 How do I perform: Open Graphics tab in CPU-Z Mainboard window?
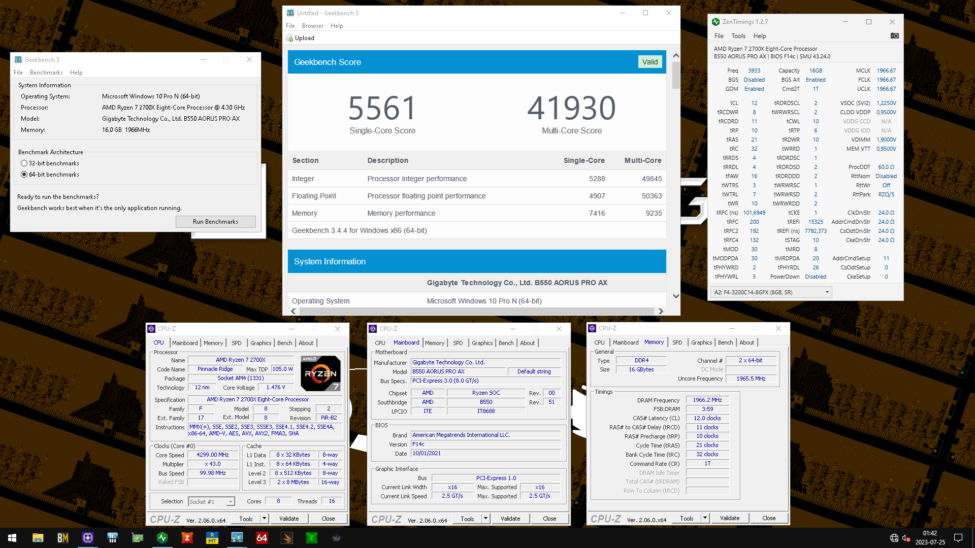(x=482, y=343)
